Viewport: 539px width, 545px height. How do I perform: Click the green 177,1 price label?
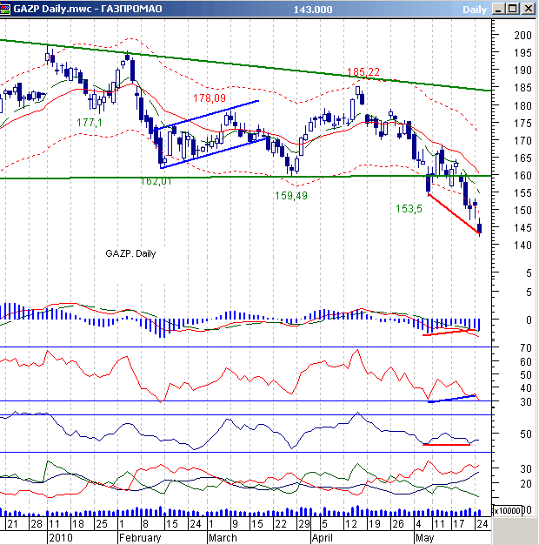click(x=90, y=123)
